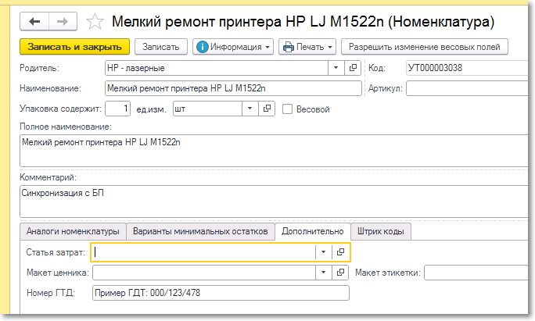Switch to the Аналоги номенклатуры tab
This screenshot has width=535, height=321.
(x=73, y=231)
